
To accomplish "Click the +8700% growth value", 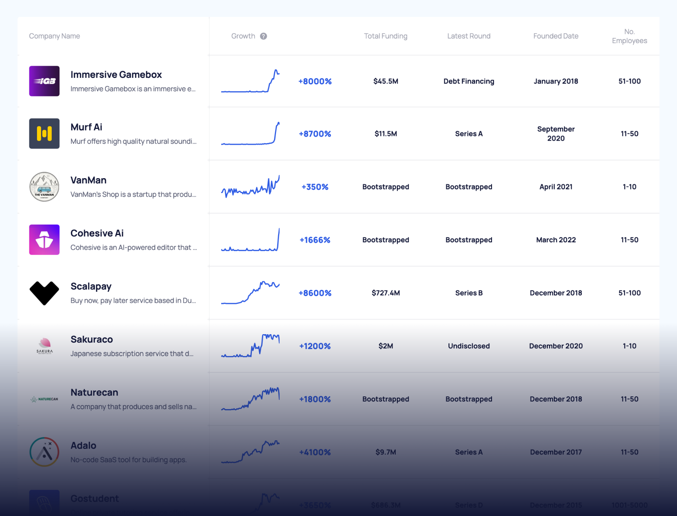I will [315, 134].
